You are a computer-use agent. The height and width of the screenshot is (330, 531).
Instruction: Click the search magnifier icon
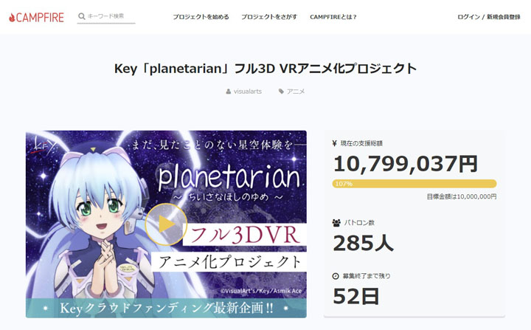pyautogui.click(x=81, y=16)
